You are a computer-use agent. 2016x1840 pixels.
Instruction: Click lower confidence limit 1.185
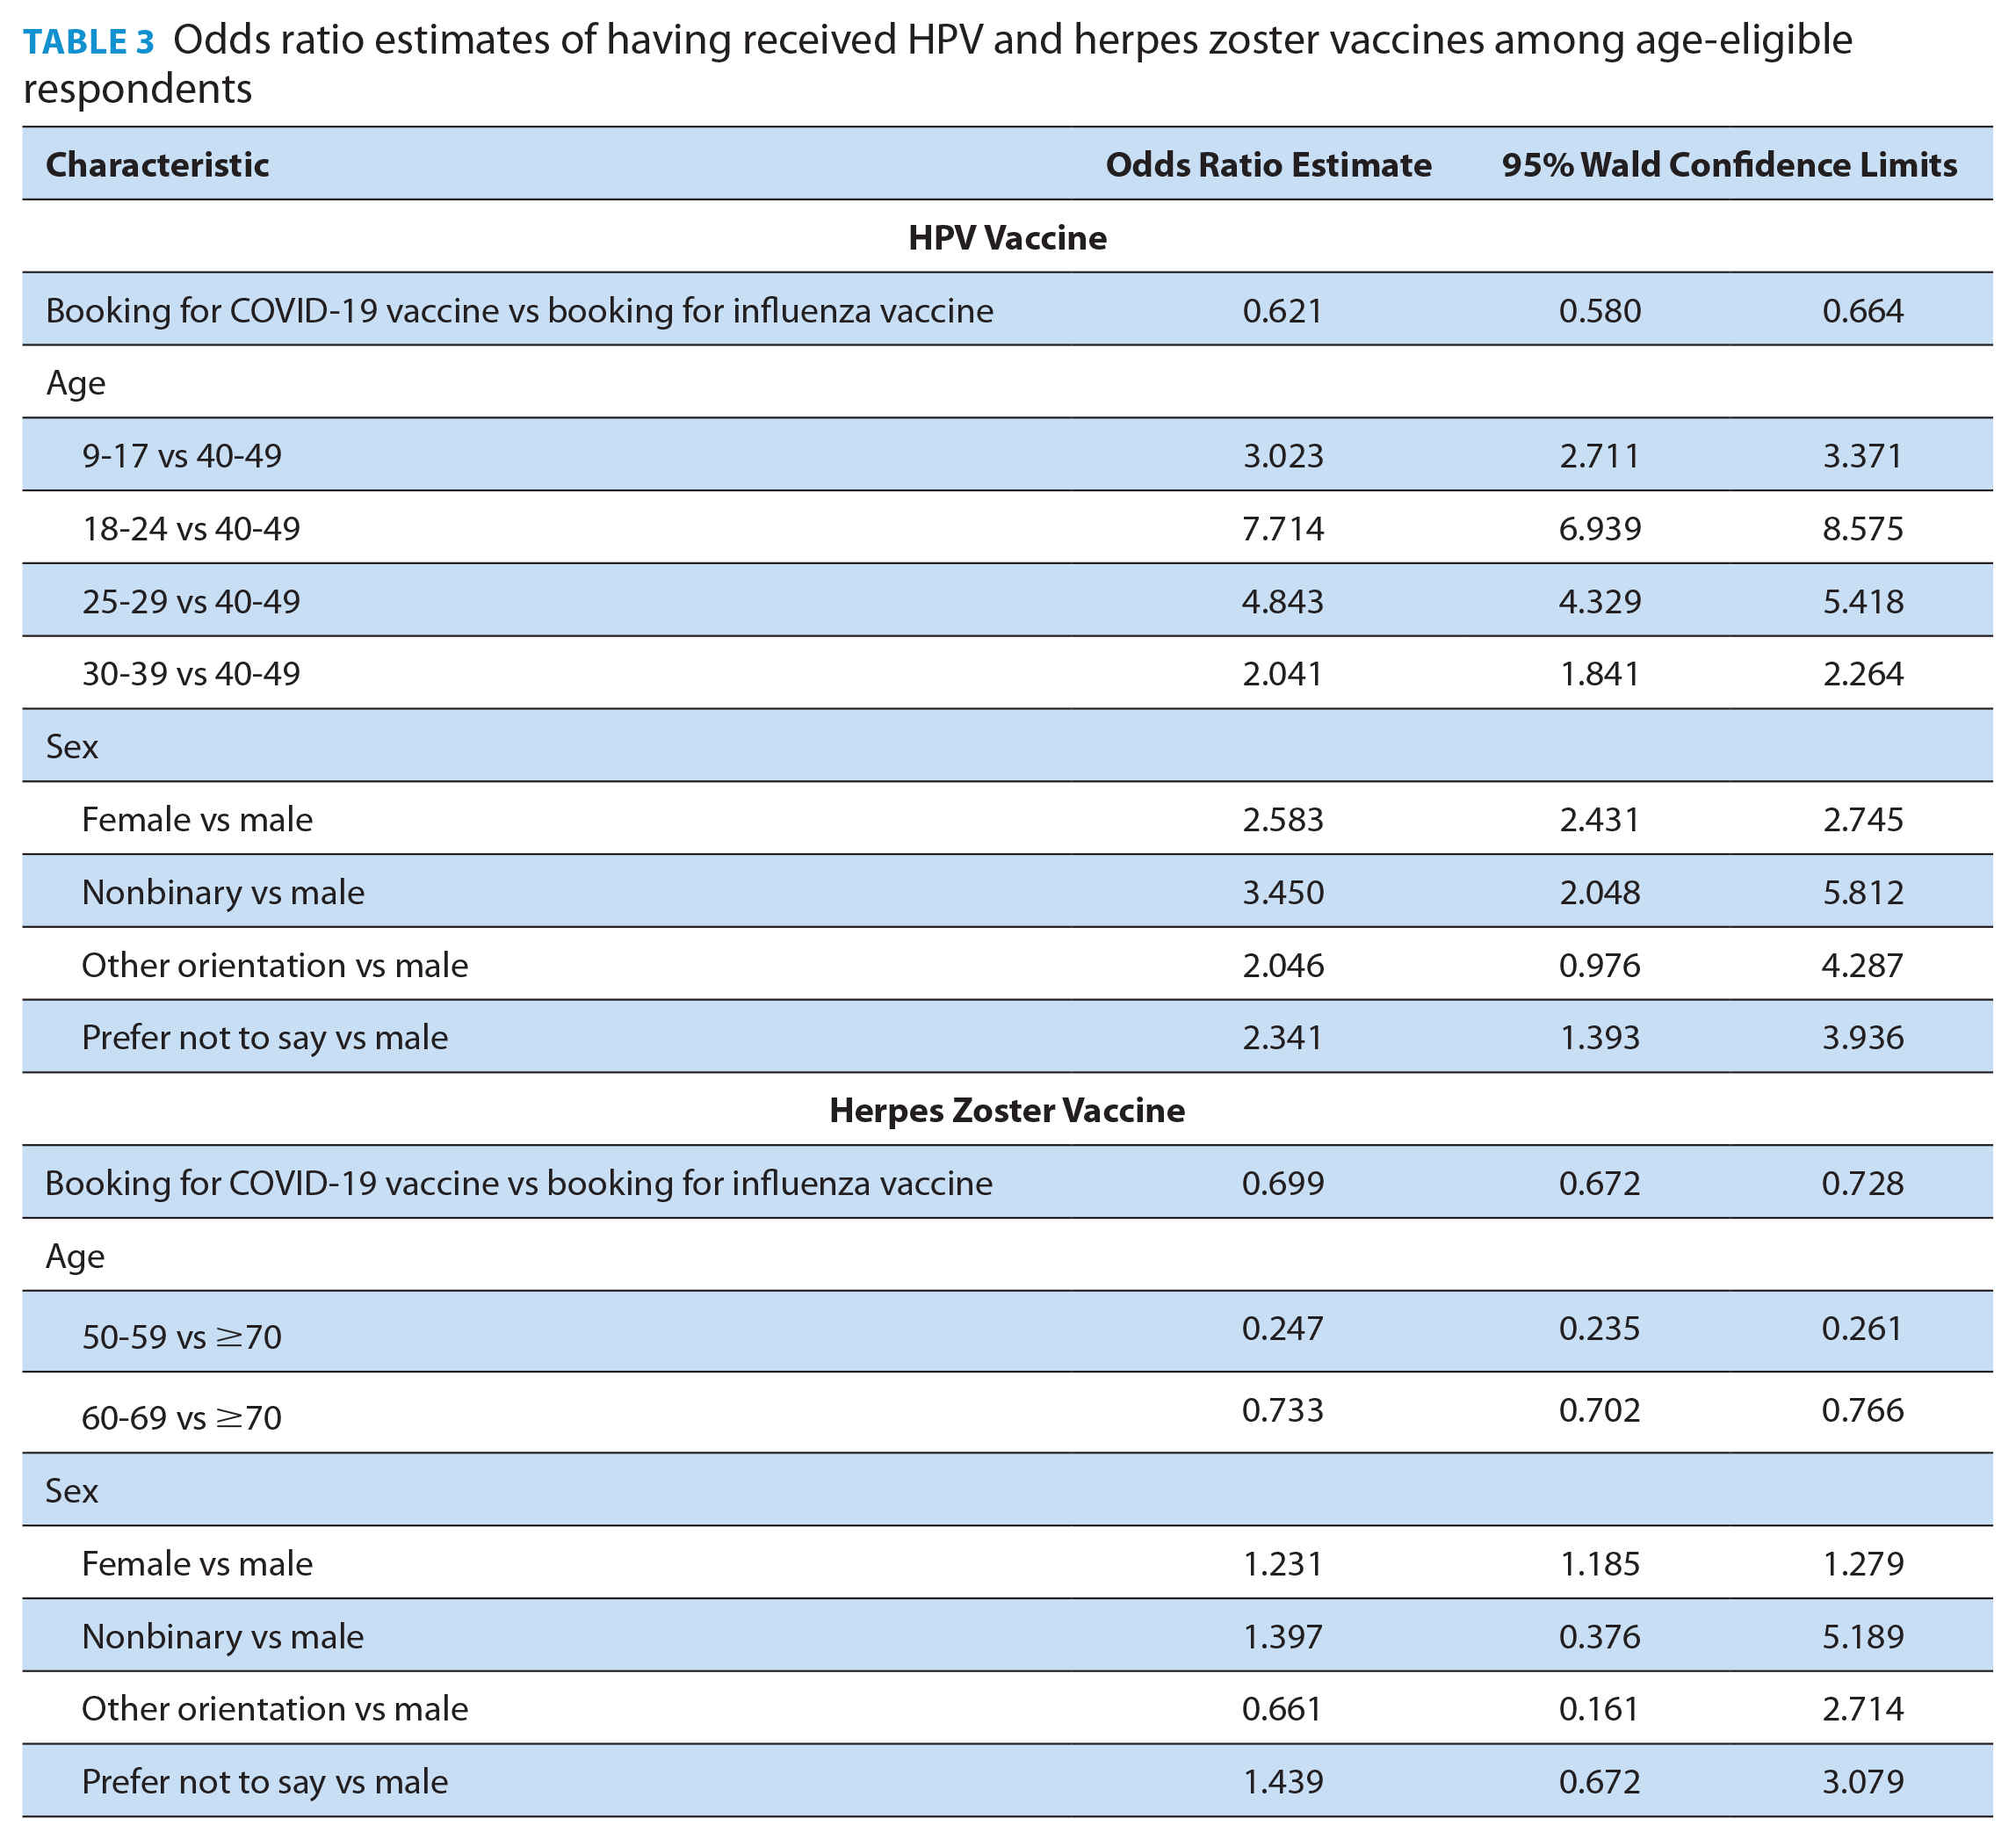(x=1599, y=1564)
